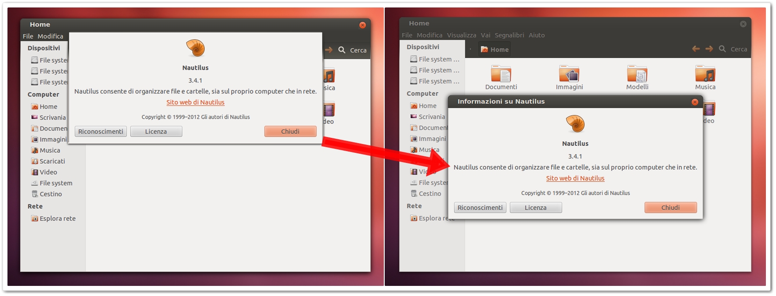Screen dimensions: 776x296
Task: Click Riconoscimenti in the Informazioni su Nautilus dialog
Action: [480, 207]
